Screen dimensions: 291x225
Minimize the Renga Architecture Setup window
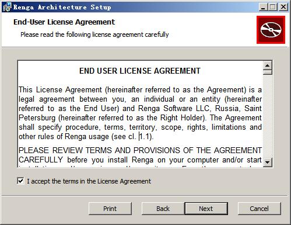pyautogui.click(x=263, y=8)
